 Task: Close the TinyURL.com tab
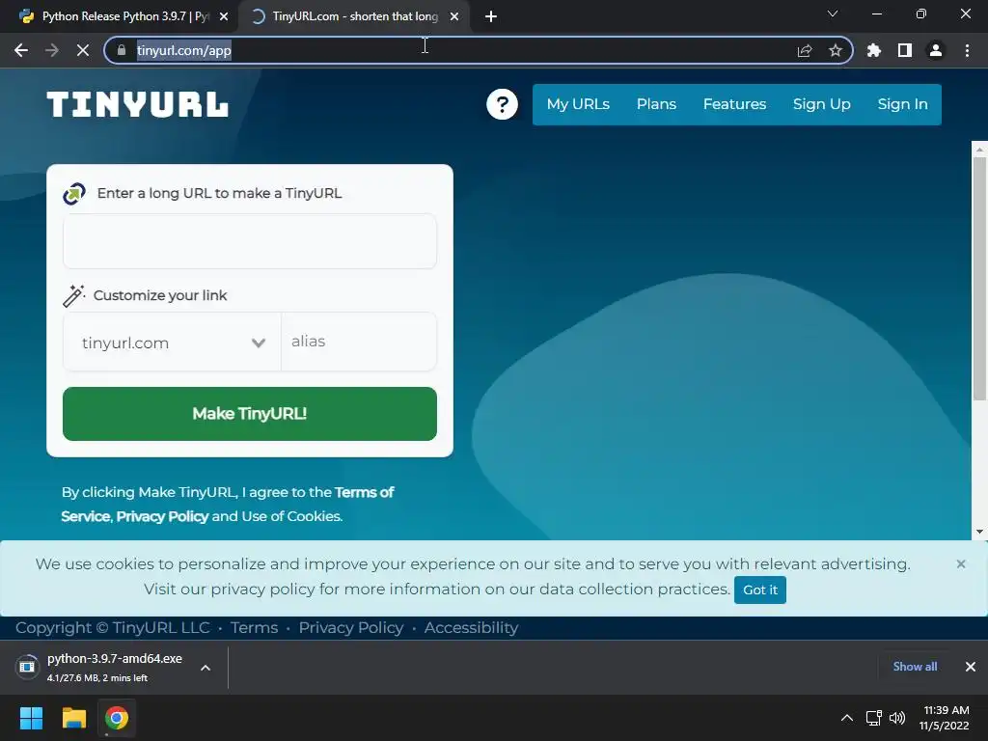[x=454, y=16]
